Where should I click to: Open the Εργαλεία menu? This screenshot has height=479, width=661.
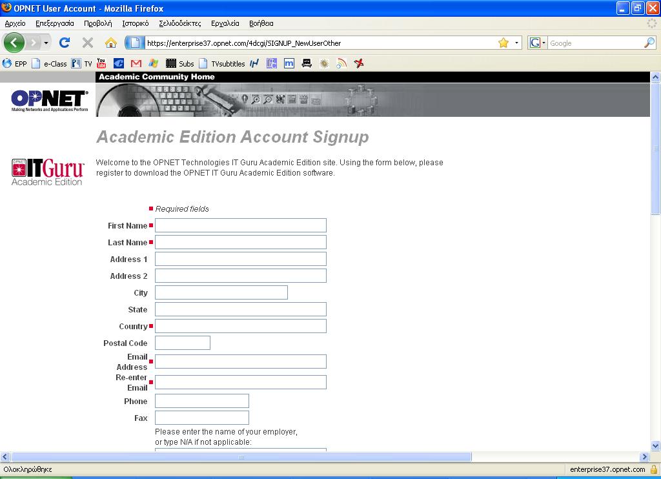click(x=225, y=24)
